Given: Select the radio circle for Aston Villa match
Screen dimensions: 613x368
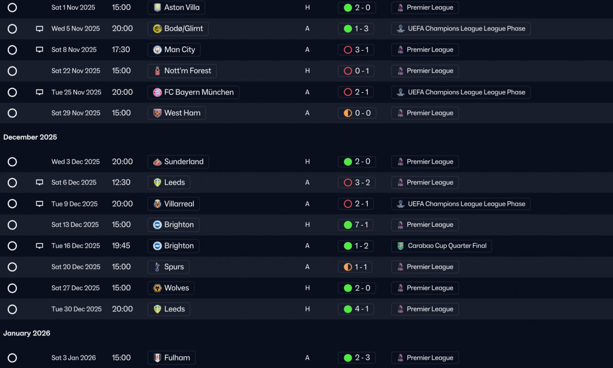Looking at the screenshot, I should tap(12, 8).
